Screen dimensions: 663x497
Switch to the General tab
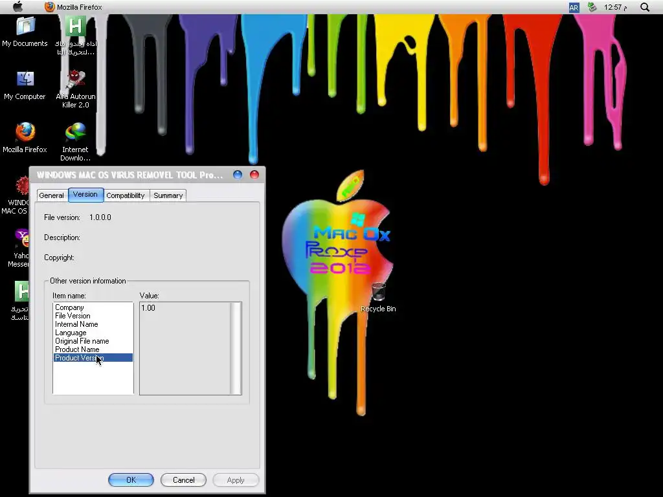(x=52, y=195)
